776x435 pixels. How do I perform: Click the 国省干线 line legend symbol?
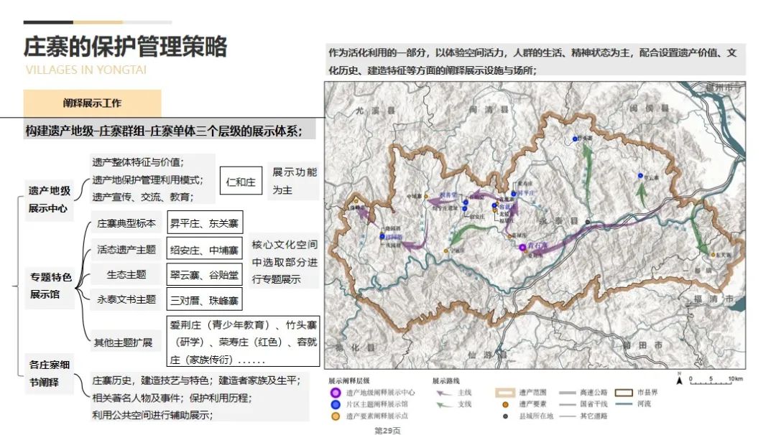(x=567, y=404)
